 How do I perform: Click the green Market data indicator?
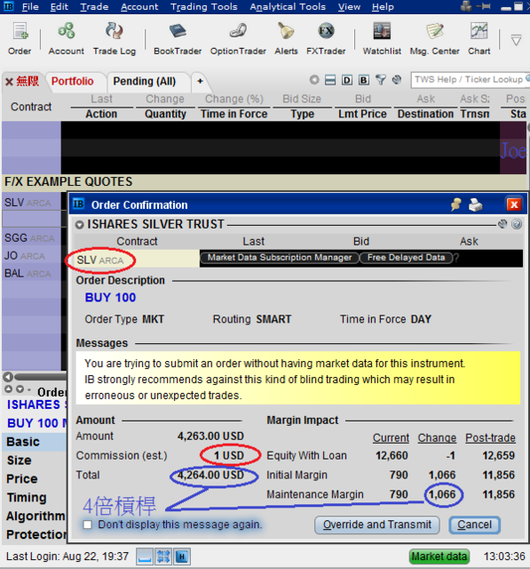coord(439,557)
